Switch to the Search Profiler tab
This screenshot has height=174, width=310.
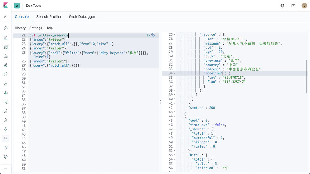49,17
